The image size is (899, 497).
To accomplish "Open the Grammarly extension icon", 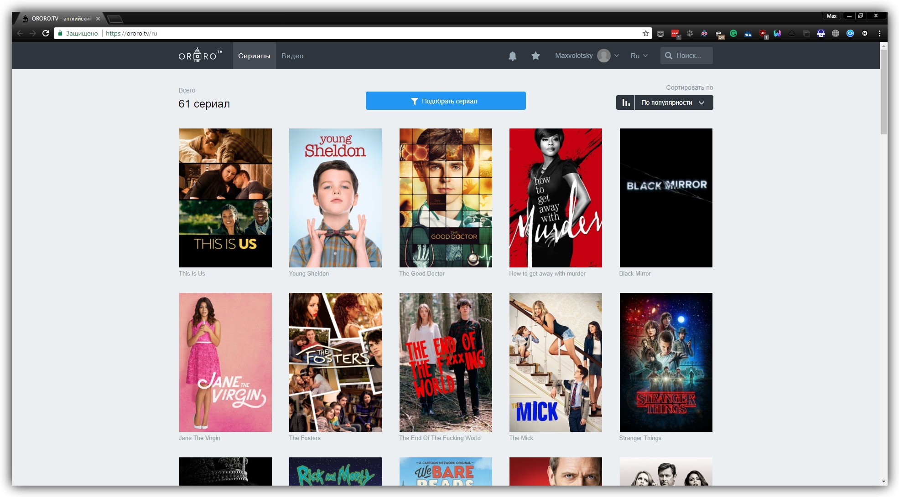I will pyautogui.click(x=733, y=33).
